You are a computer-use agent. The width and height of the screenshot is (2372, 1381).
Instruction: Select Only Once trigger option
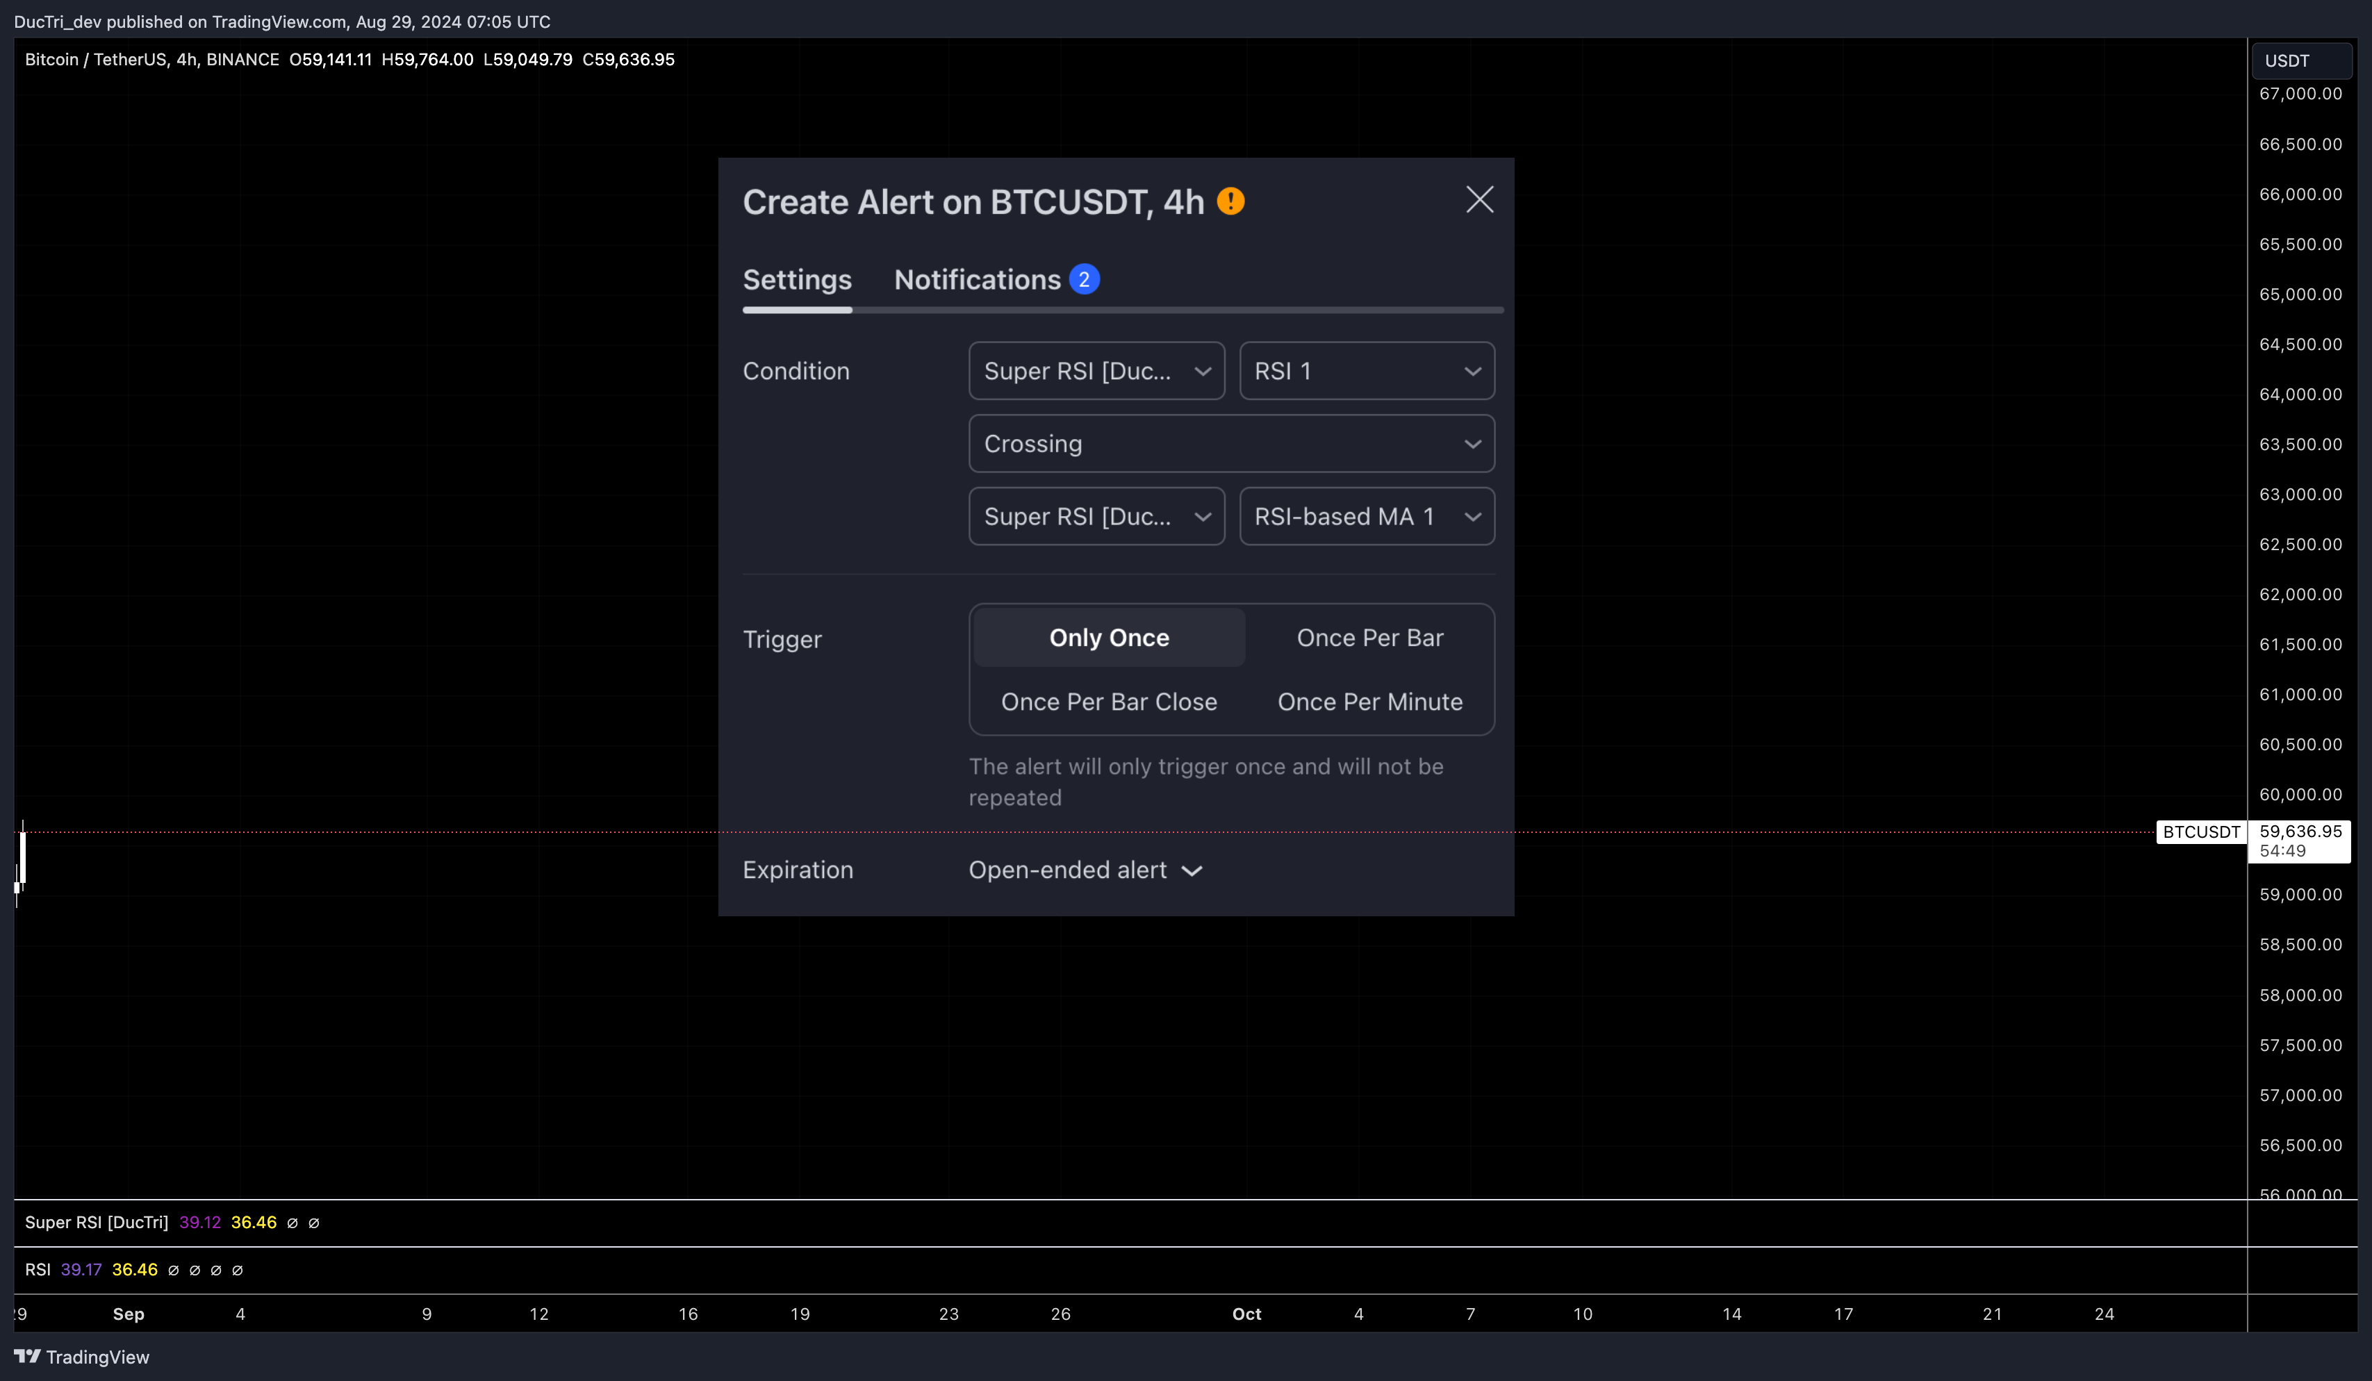[x=1109, y=637]
